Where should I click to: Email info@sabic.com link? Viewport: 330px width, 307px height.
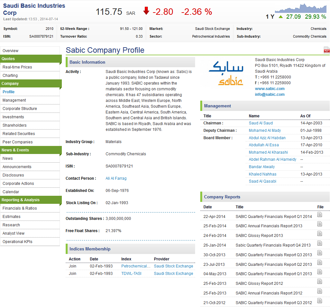tap(269, 94)
